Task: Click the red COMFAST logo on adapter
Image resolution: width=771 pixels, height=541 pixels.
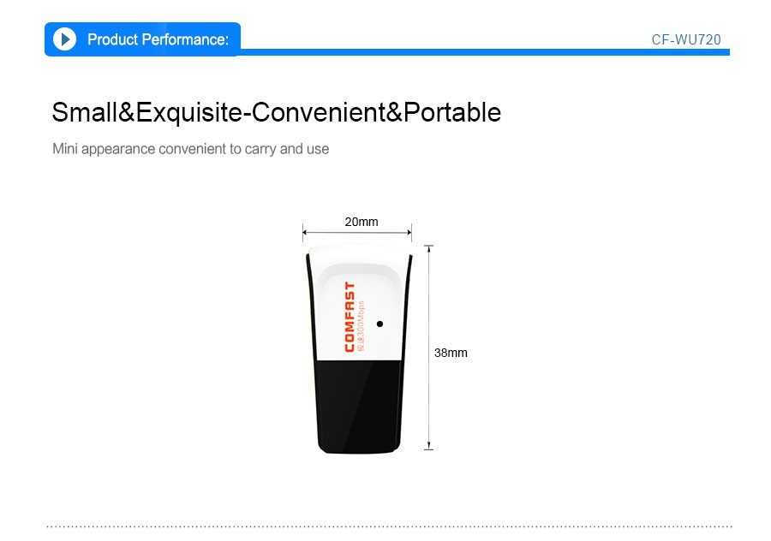Action: coord(350,317)
